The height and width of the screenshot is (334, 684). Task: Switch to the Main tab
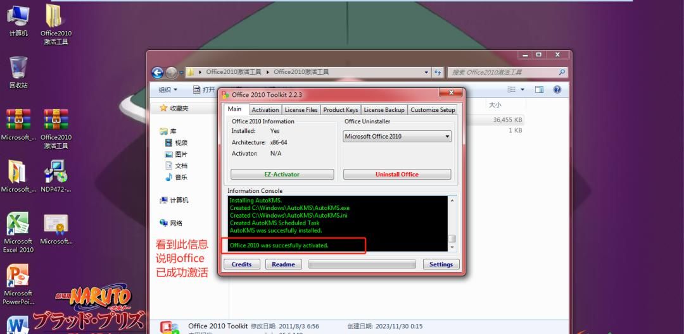tap(235, 109)
